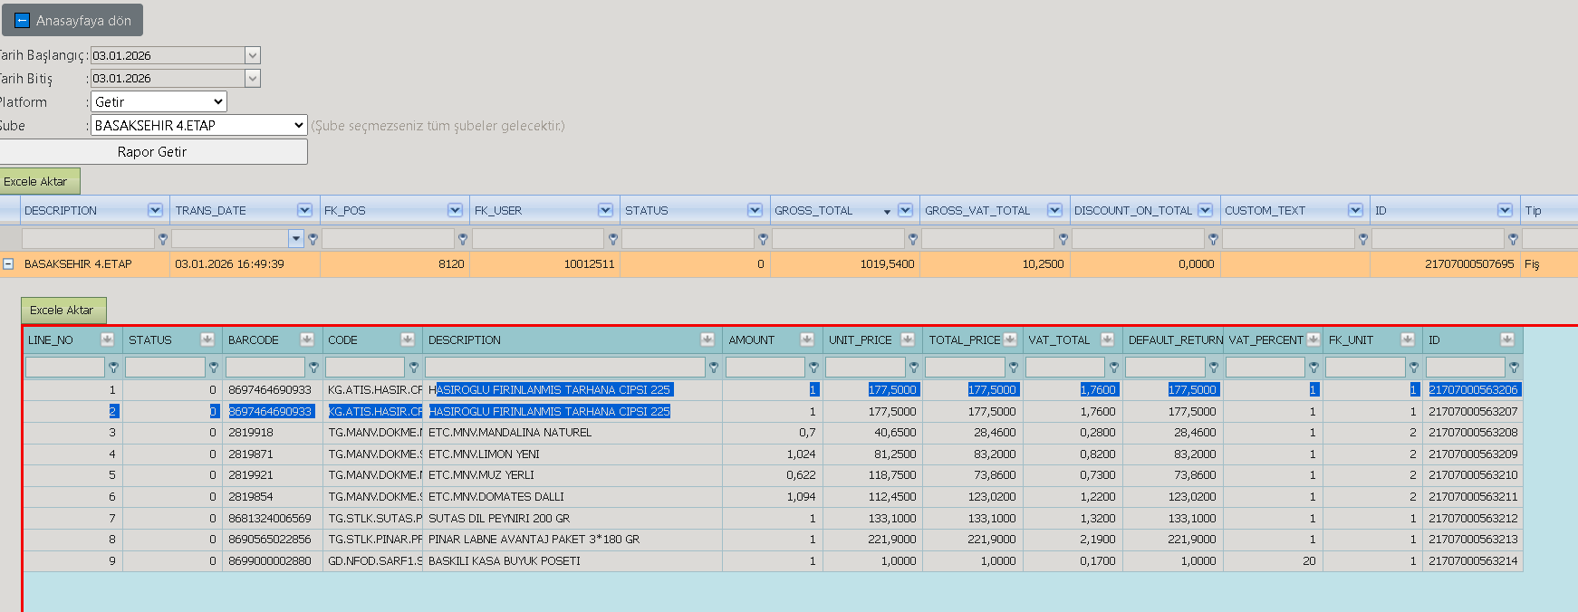Click the Anasayfaya dön button
The image size is (1578, 612).
(x=72, y=20)
